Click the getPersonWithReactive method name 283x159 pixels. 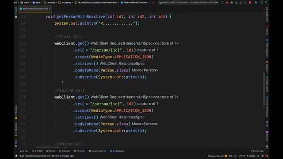tap(81, 17)
